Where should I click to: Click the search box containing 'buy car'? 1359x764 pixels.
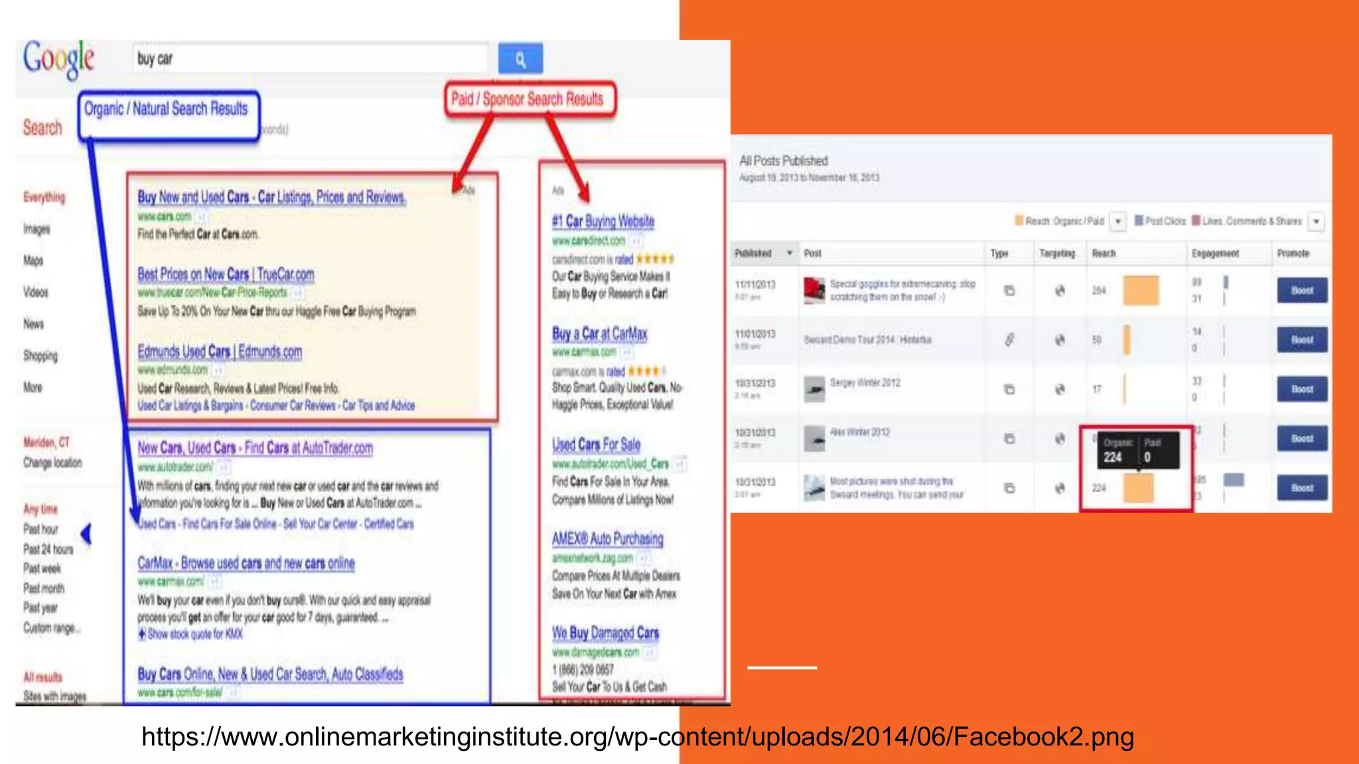tap(311, 58)
